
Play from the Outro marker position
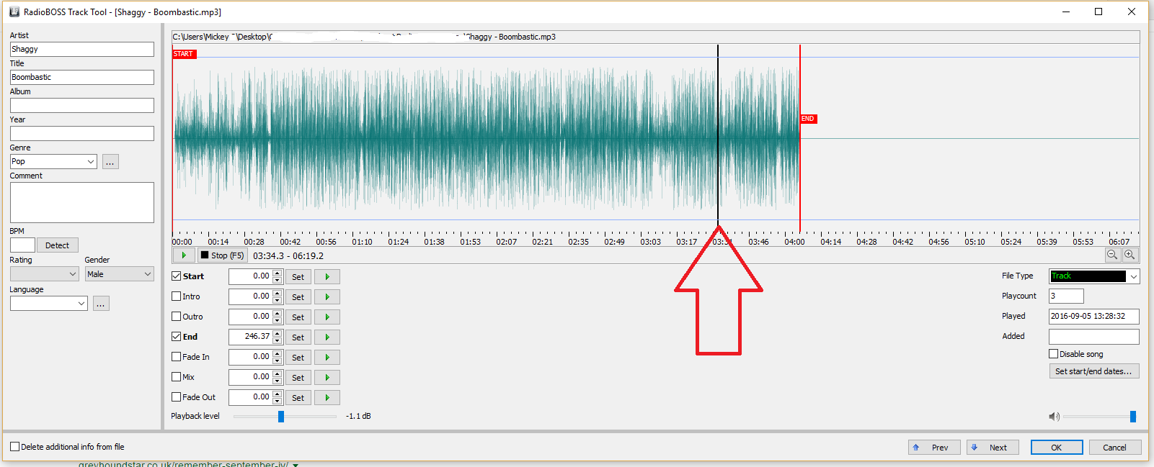(x=327, y=317)
